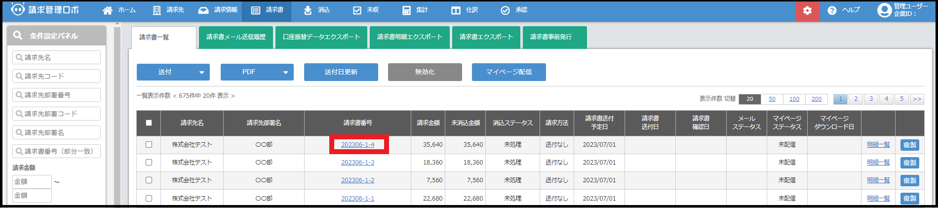Check the row for 202306-1-3
This screenshot has width=938, height=208.
tap(149, 163)
